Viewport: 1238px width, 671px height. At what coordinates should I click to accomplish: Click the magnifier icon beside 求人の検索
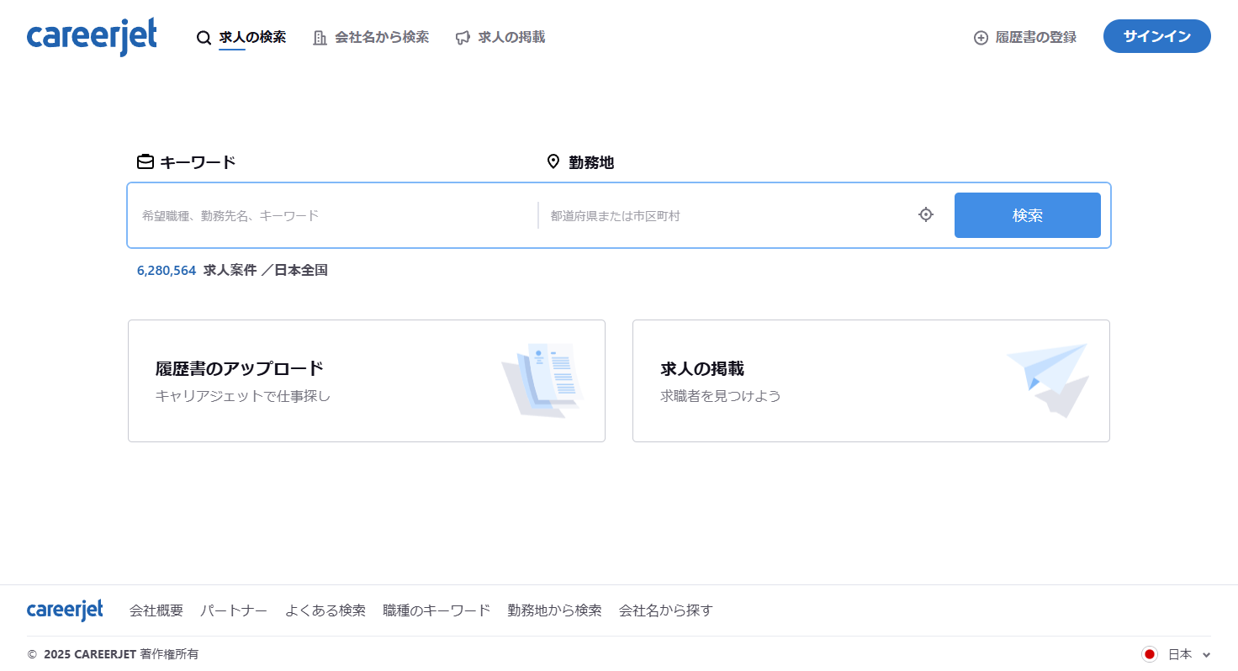[x=204, y=38]
